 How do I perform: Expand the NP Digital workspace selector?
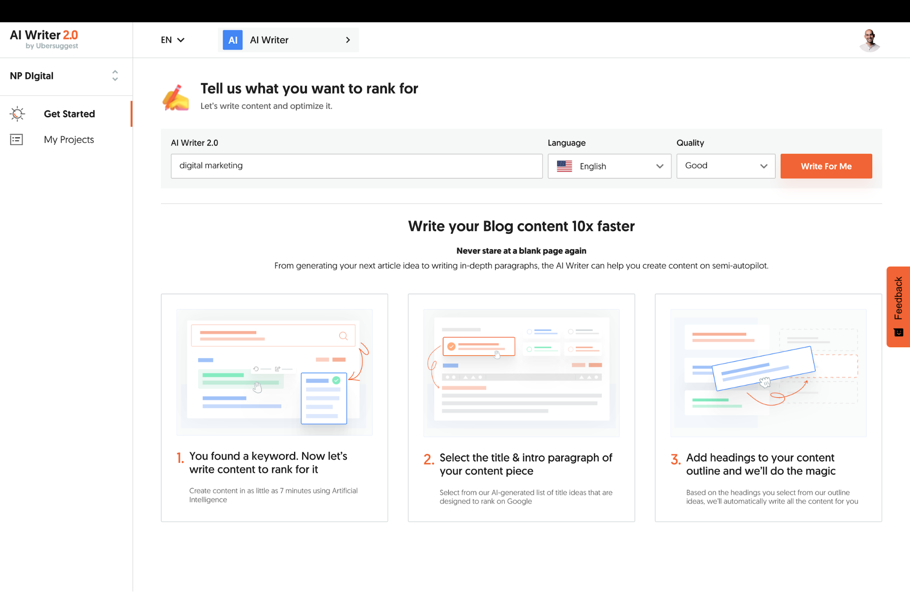click(115, 76)
